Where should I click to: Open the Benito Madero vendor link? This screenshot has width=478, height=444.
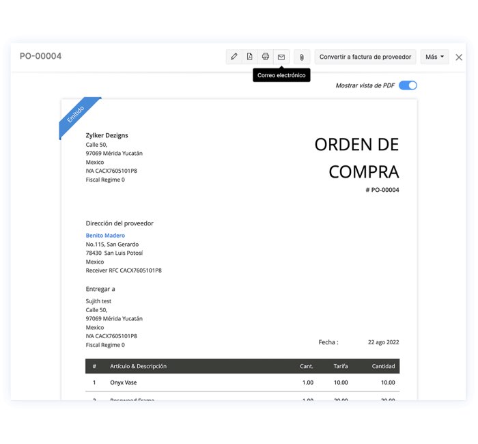105,236
